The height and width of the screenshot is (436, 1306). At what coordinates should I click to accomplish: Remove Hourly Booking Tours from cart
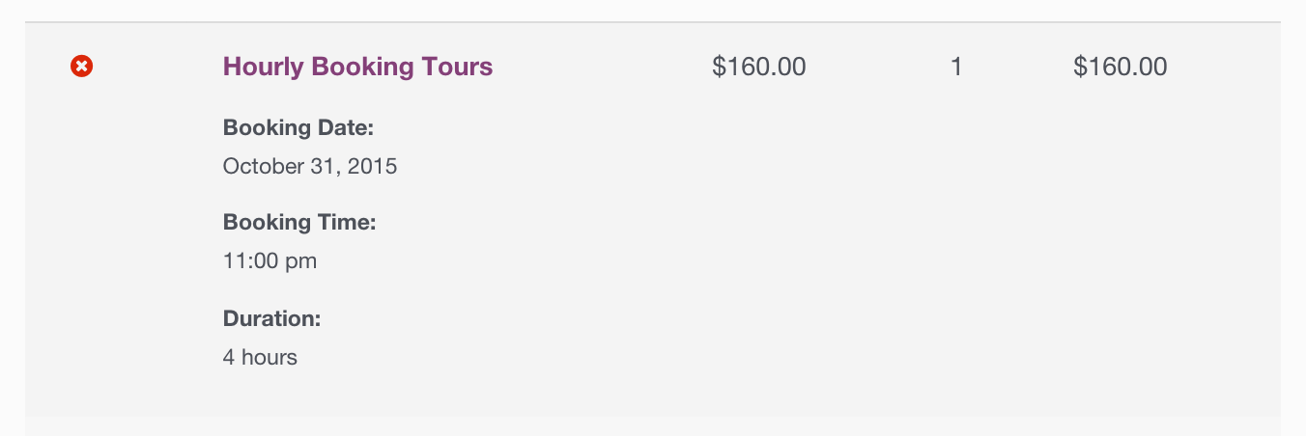click(x=82, y=67)
